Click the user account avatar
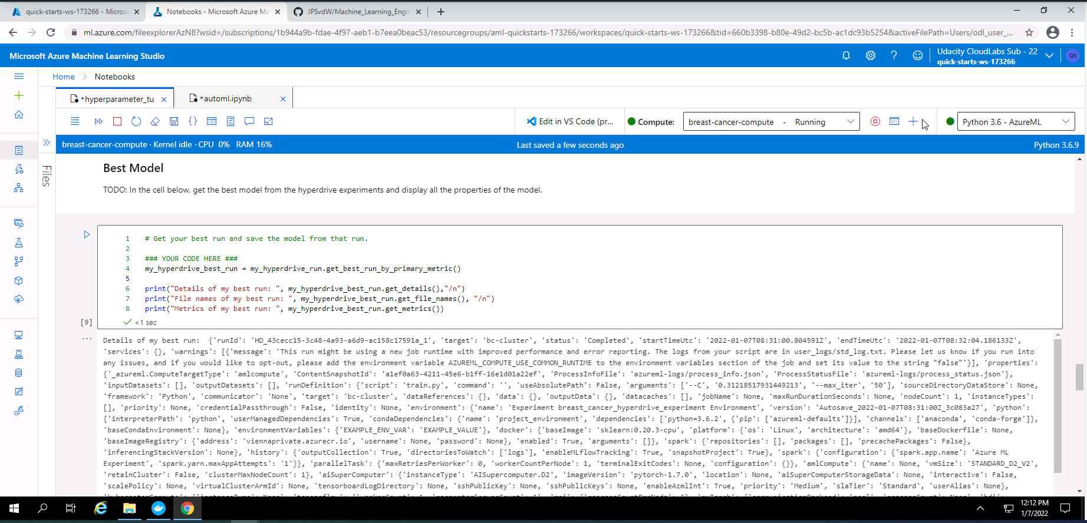Viewport: 1087px width, 523px height. click(1073, 55)
